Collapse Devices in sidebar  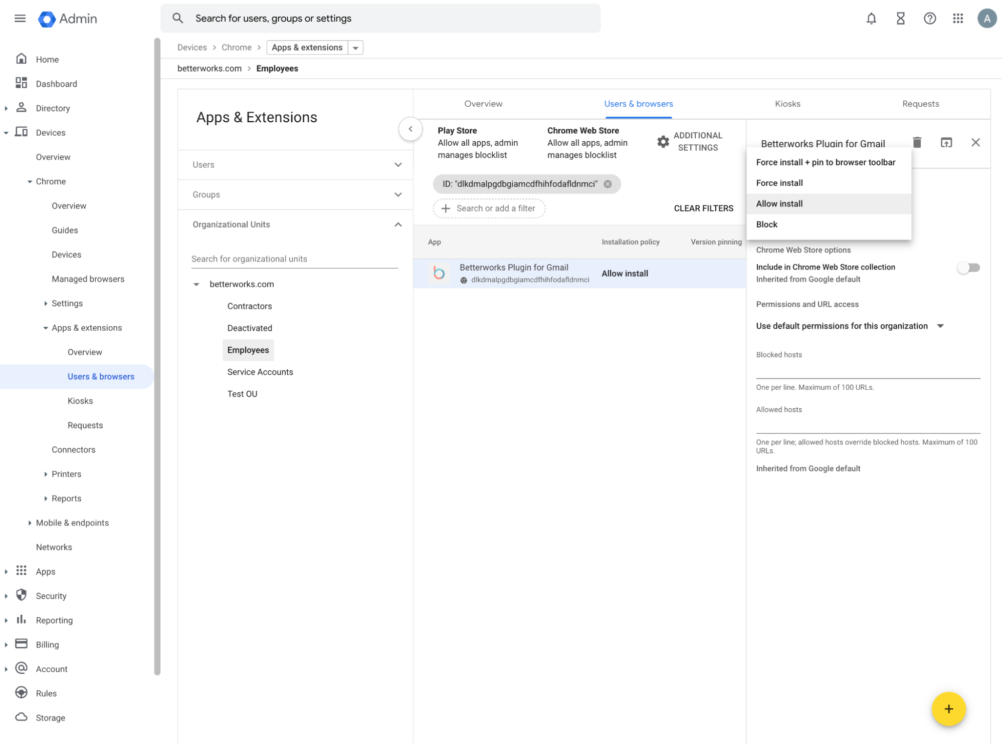point(6,133)
